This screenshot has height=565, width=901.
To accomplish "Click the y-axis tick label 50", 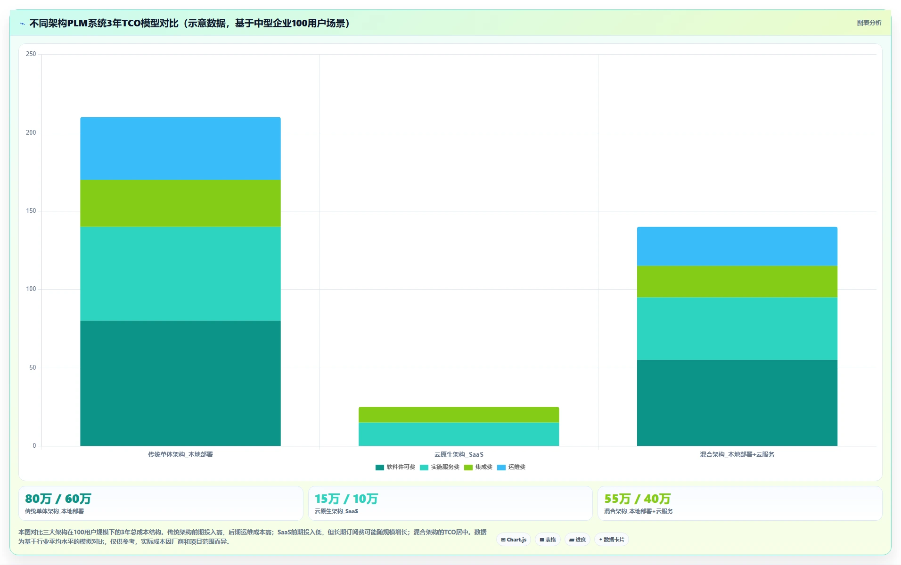I will coord(33,368).
